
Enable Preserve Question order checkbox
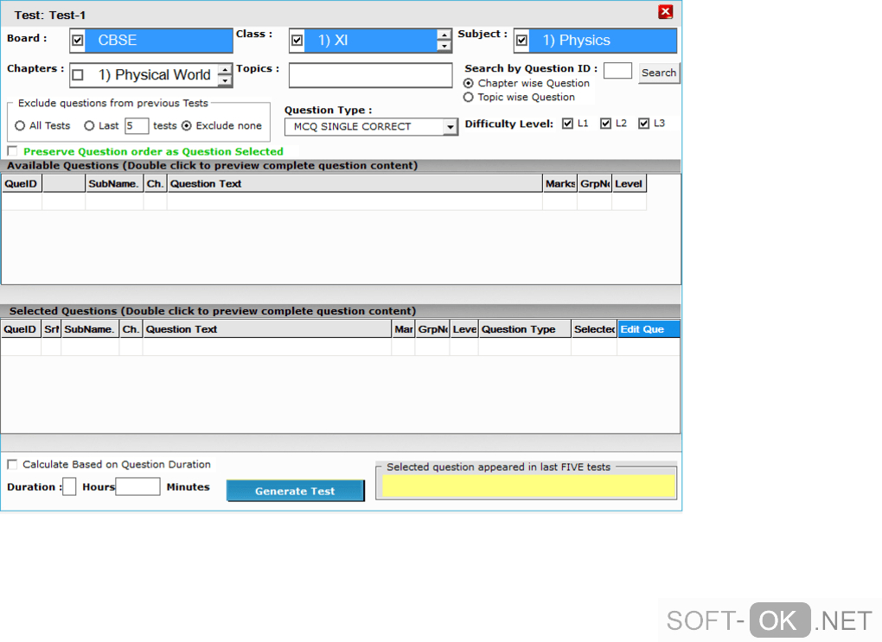click(12, 150)
